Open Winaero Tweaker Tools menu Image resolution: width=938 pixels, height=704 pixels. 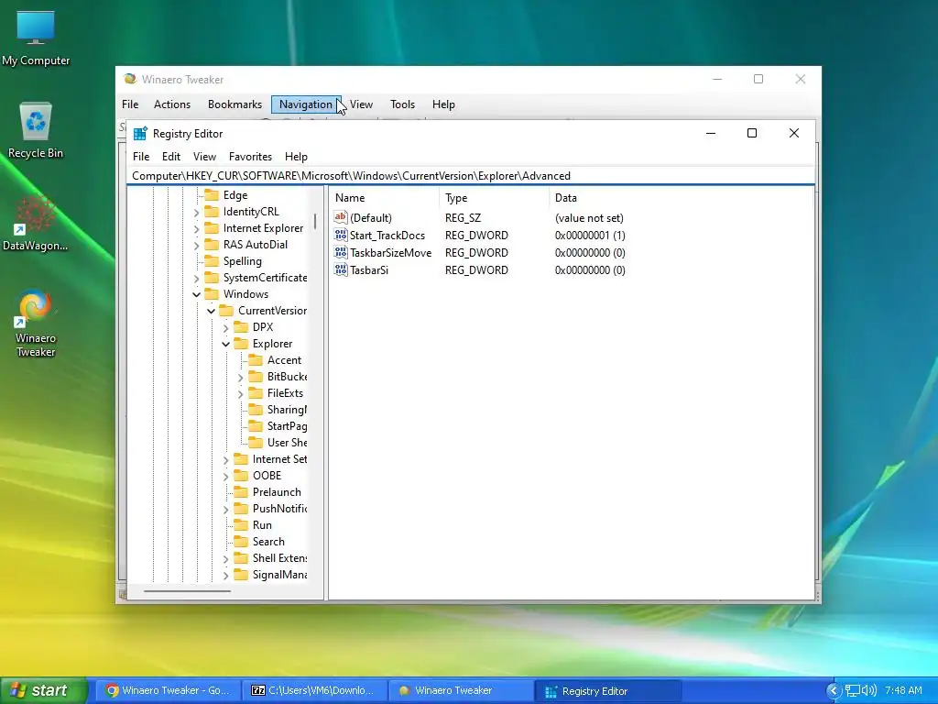(x=403, y=104)
